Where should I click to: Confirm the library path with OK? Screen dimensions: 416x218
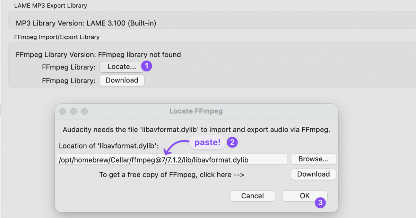tap(305, 196)
